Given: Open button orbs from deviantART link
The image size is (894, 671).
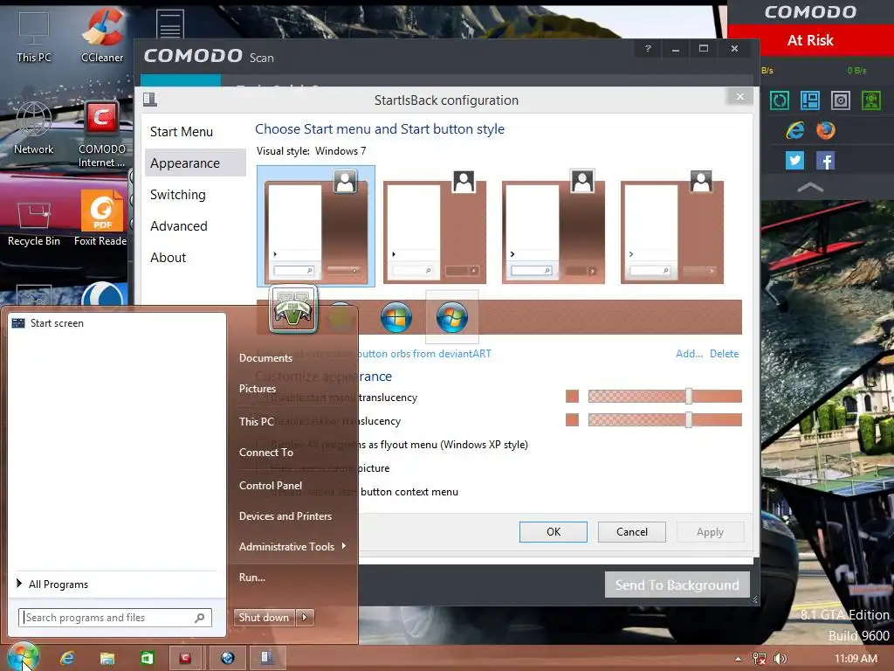Looking at the screenshot, I should click(423, 354).
